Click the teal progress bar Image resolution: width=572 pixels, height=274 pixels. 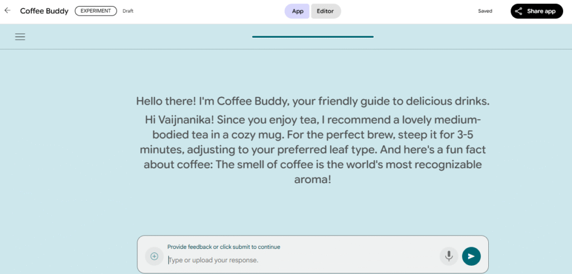[313, 37]
